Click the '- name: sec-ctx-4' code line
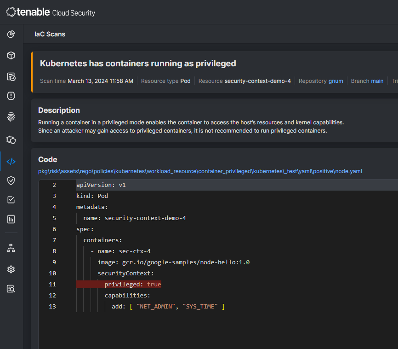The image size is (398, 349). (x=121, y=251)
